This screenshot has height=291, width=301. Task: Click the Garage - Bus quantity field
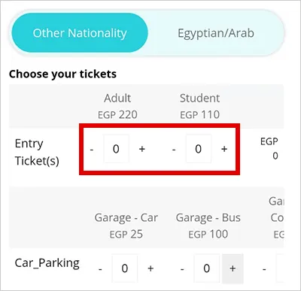[x=207, y=268]
